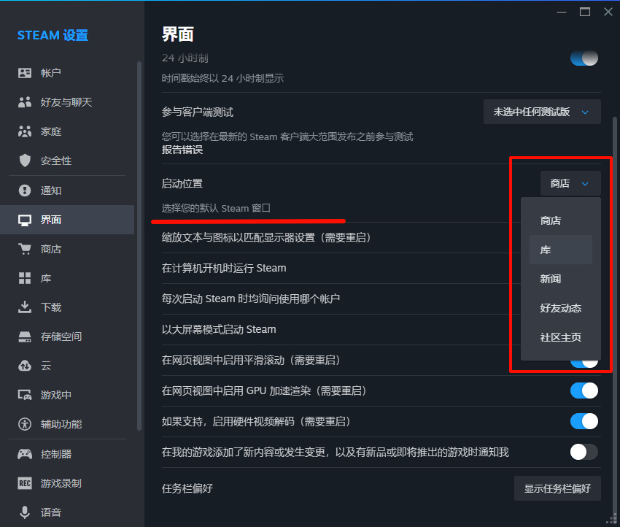Click the 游戏中 overlay icon
The width and height of the screenshot is (620, 527).
tap(25, 395)
